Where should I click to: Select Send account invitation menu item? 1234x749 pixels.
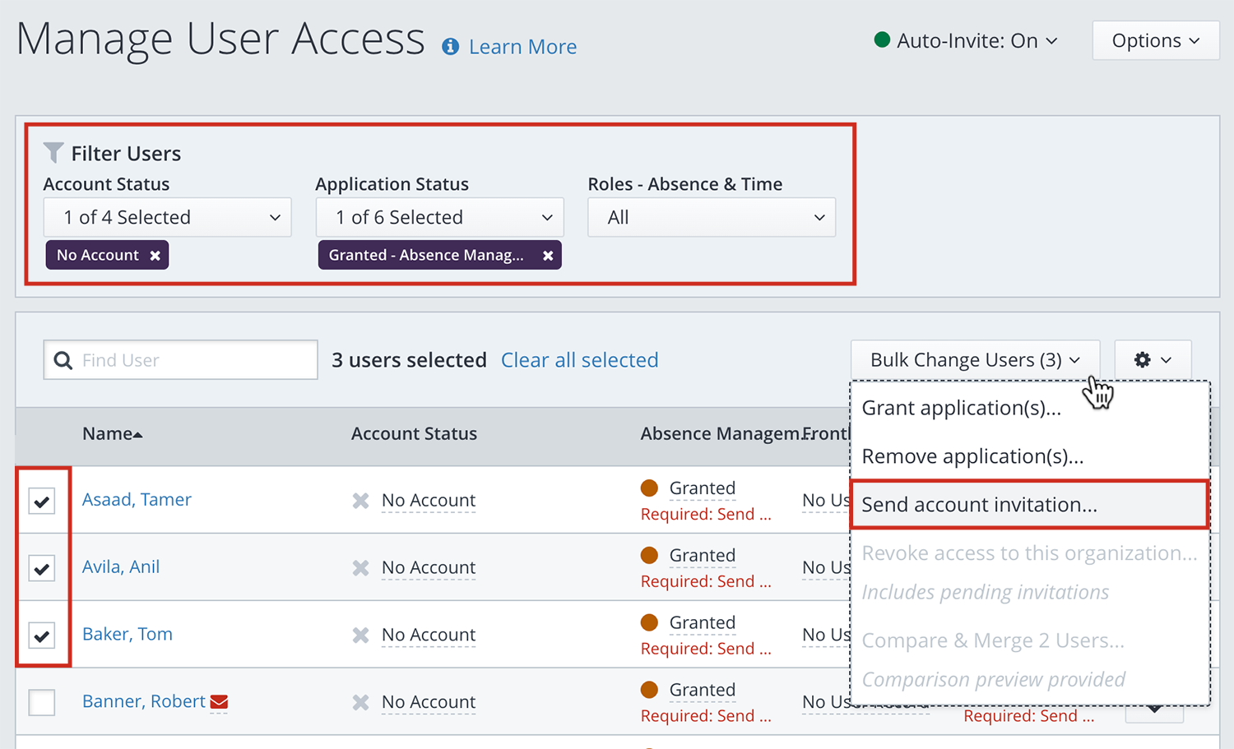[979, 505]
